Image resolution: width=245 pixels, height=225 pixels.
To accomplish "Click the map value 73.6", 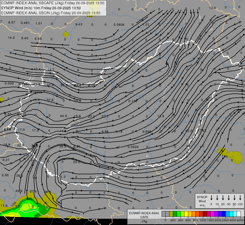I will (x=63, y=131).
